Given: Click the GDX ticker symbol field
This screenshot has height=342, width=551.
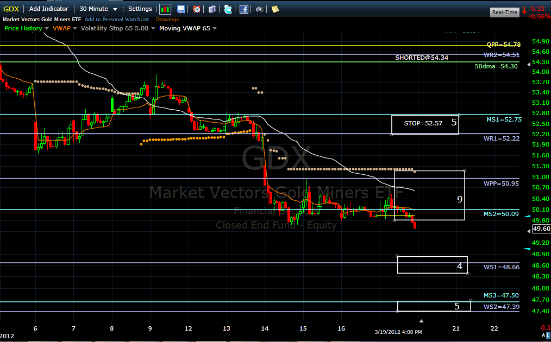Looking at the screenshot, I should (12, 9).
